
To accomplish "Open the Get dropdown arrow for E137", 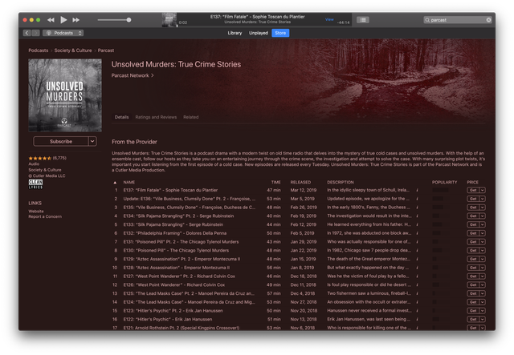I will pos(483,190).
